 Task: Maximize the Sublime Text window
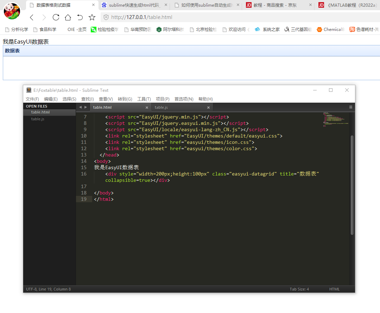pos(330,90)
